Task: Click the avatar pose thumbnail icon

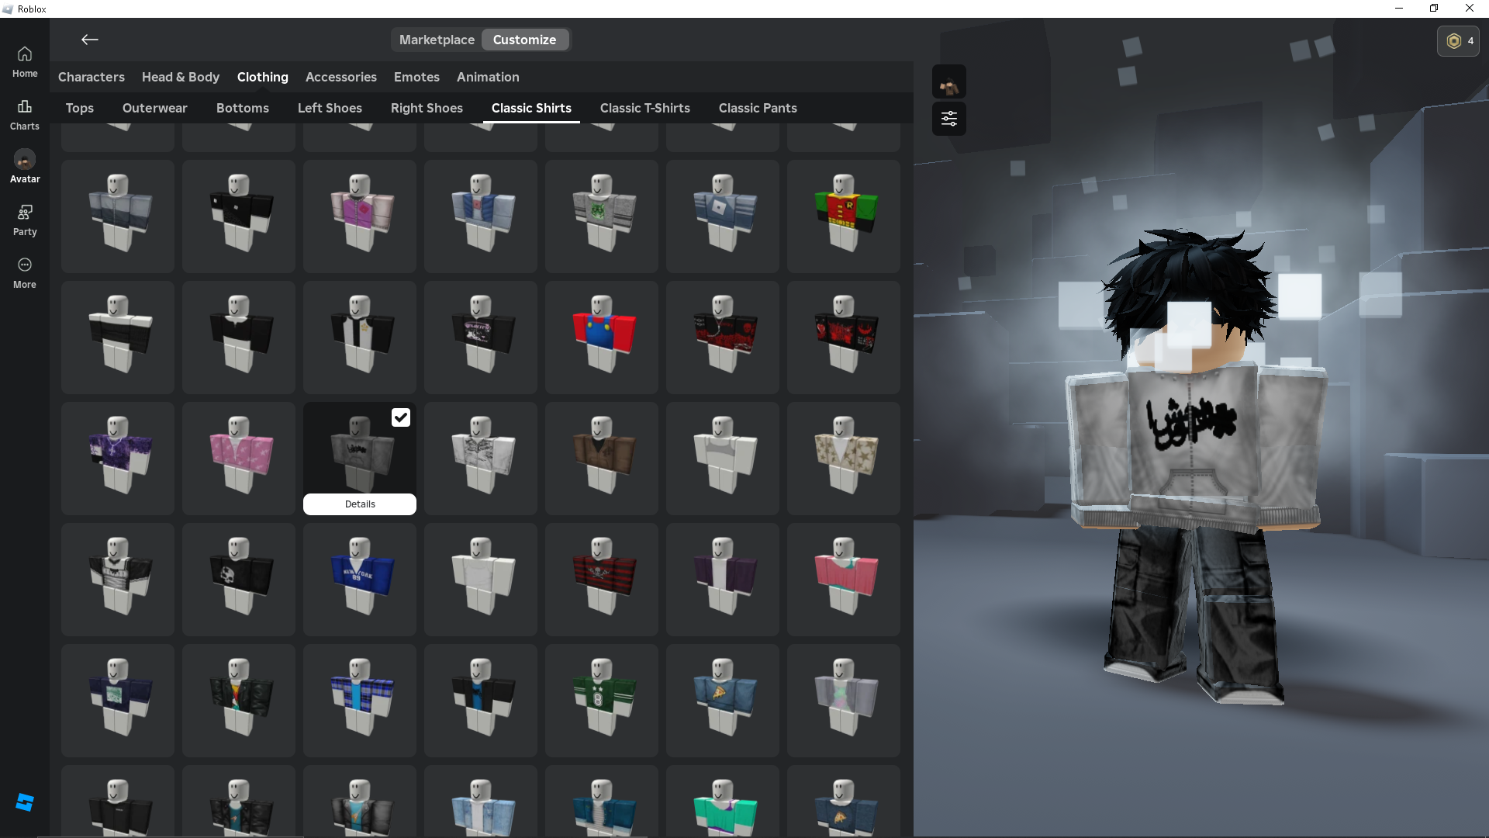Action: point(949,81)
